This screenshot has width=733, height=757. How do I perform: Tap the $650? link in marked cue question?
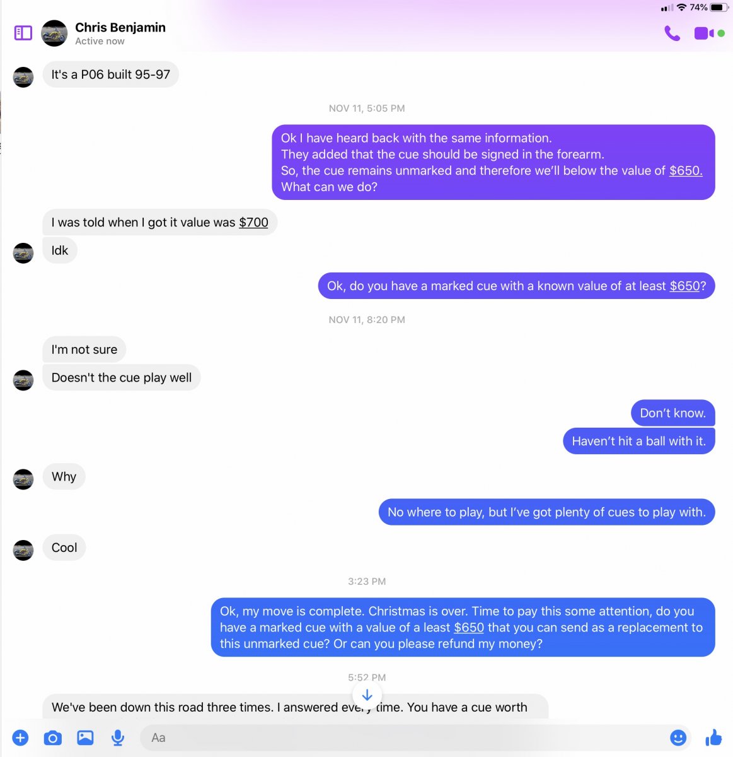(688, 286)
